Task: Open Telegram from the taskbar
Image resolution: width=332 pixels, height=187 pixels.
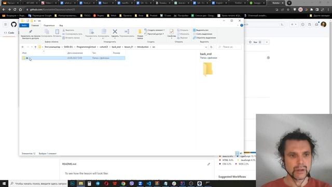Action: [98, 183]
